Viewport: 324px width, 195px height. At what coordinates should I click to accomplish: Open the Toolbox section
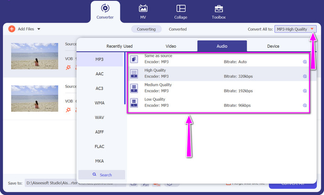[218, 12]
